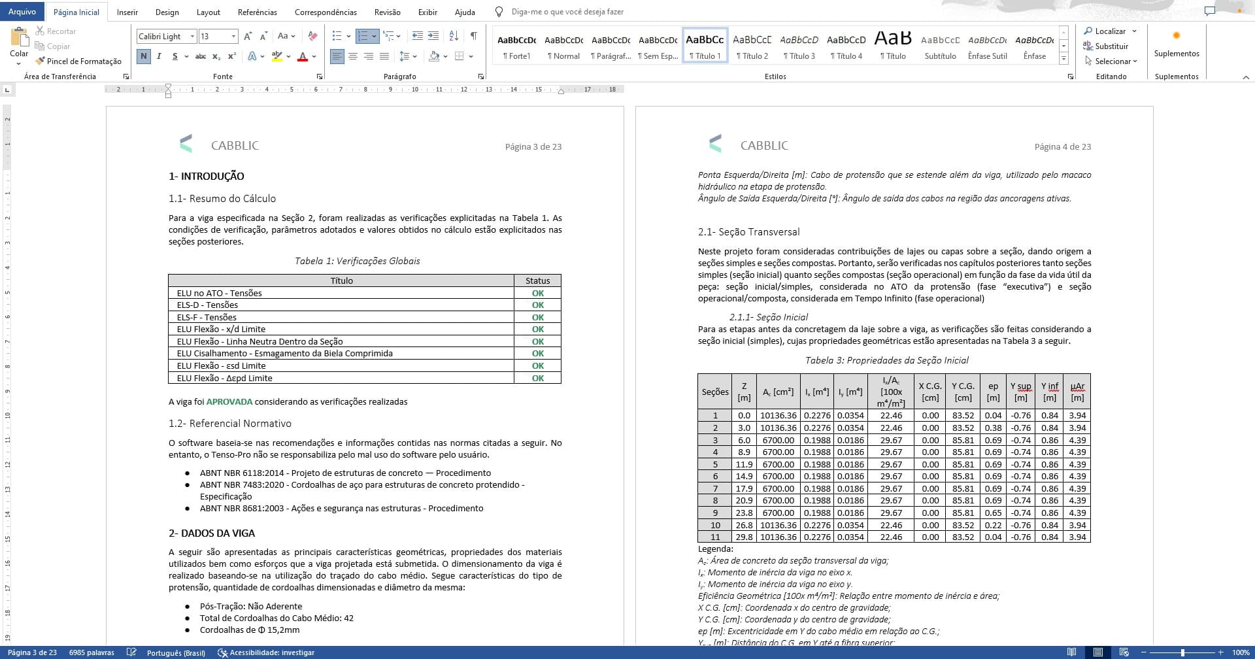
Task: Click Acessibilidade: investigar in status bar
Action: click(x=266, y=652)
